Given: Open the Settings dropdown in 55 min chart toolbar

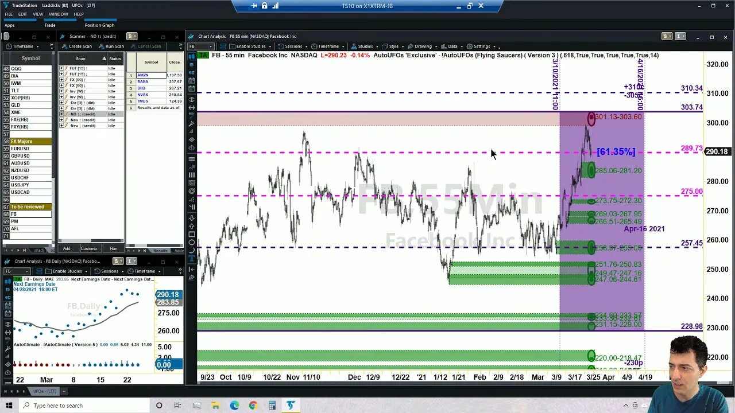Looking at the screenshot, I should click(482, 46).
